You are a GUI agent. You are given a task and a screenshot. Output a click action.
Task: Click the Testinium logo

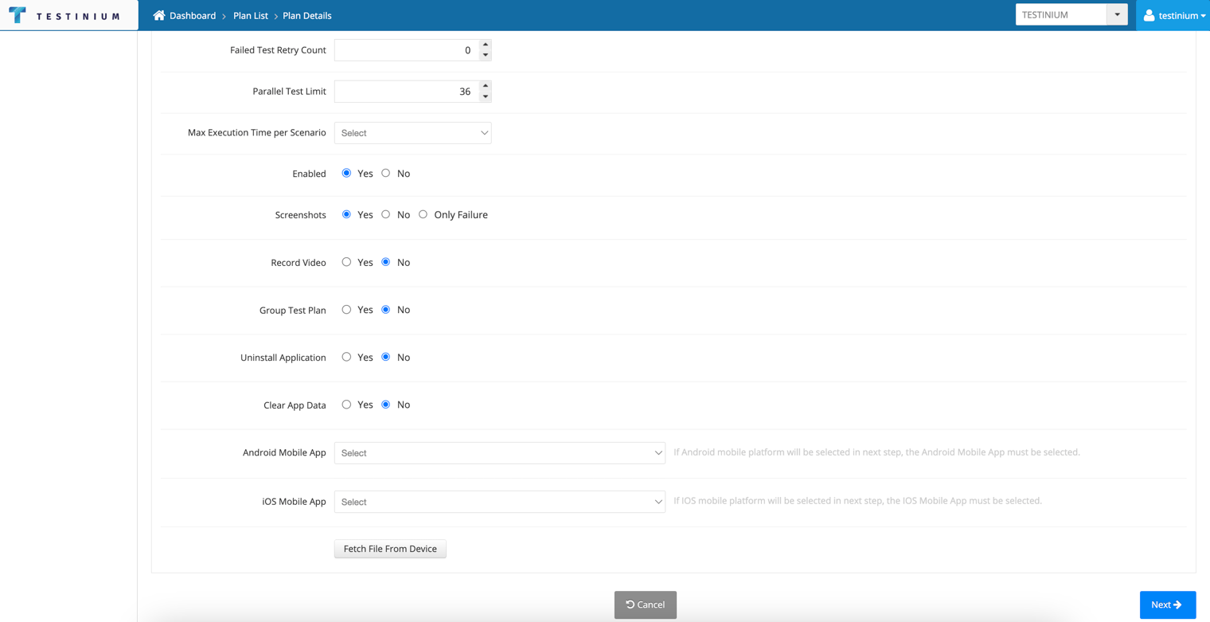coord(64,15)
